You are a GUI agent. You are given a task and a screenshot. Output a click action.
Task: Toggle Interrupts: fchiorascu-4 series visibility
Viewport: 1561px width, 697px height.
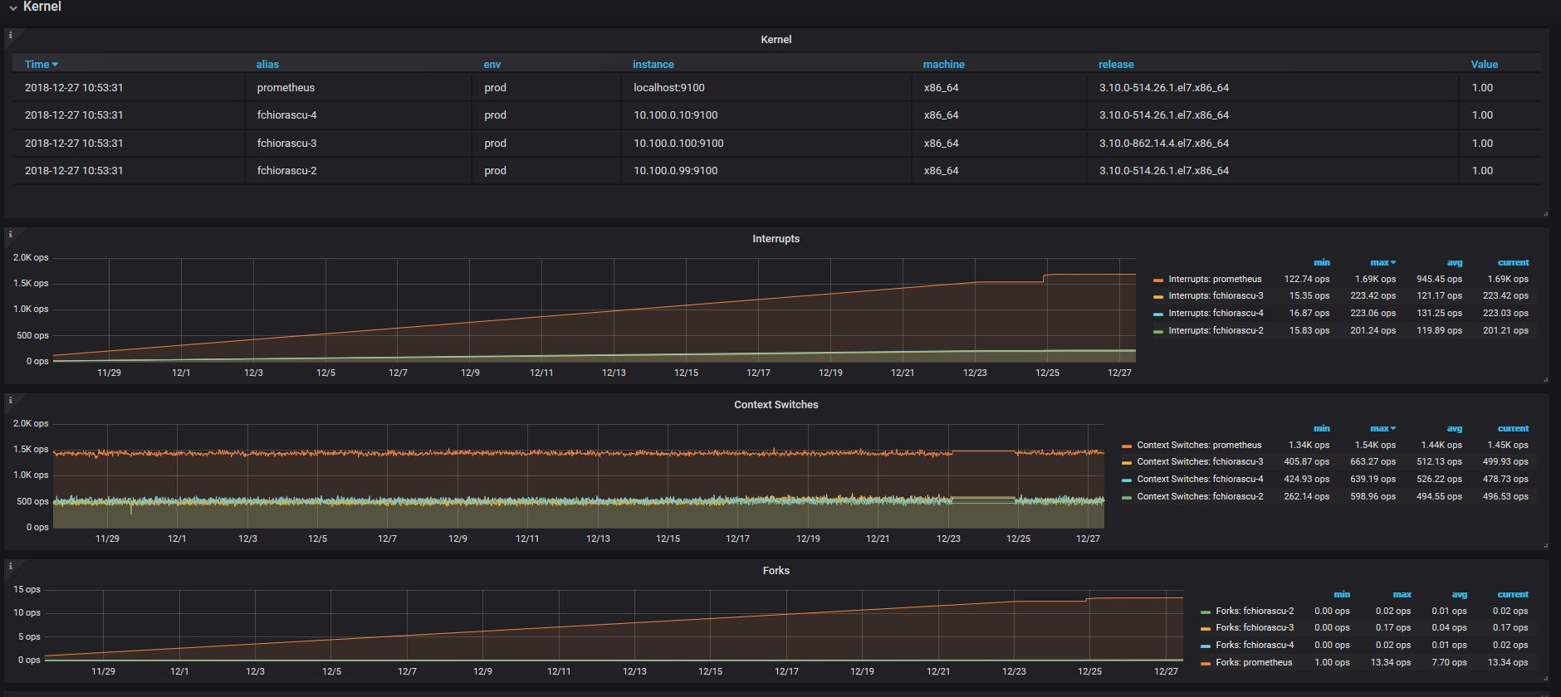[1216, 313]
